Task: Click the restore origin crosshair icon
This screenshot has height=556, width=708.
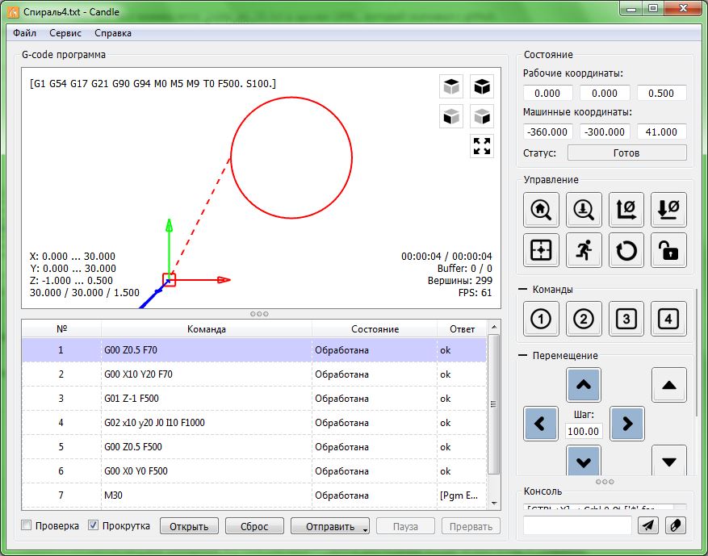Action: coord(541,250)
